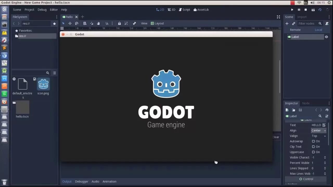Switch to 3D workspace
Image resolution: width=333 pixels, height=187 pixels.
tap(171, 10)
